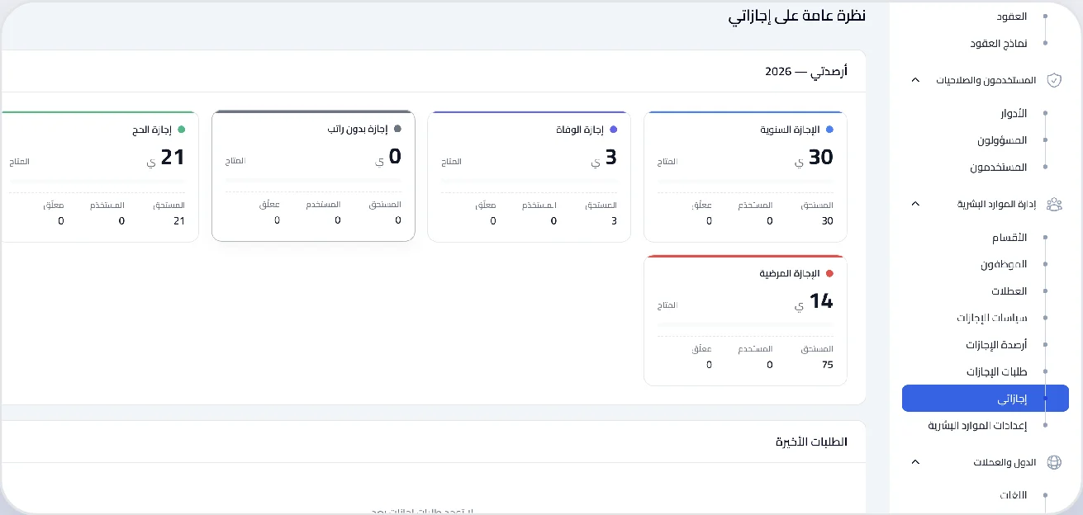The width and height of the screenshot is (1083, 515).
Task: Open إعدادات الموارد البشرية settings
Action: click(x=978, y=425)
